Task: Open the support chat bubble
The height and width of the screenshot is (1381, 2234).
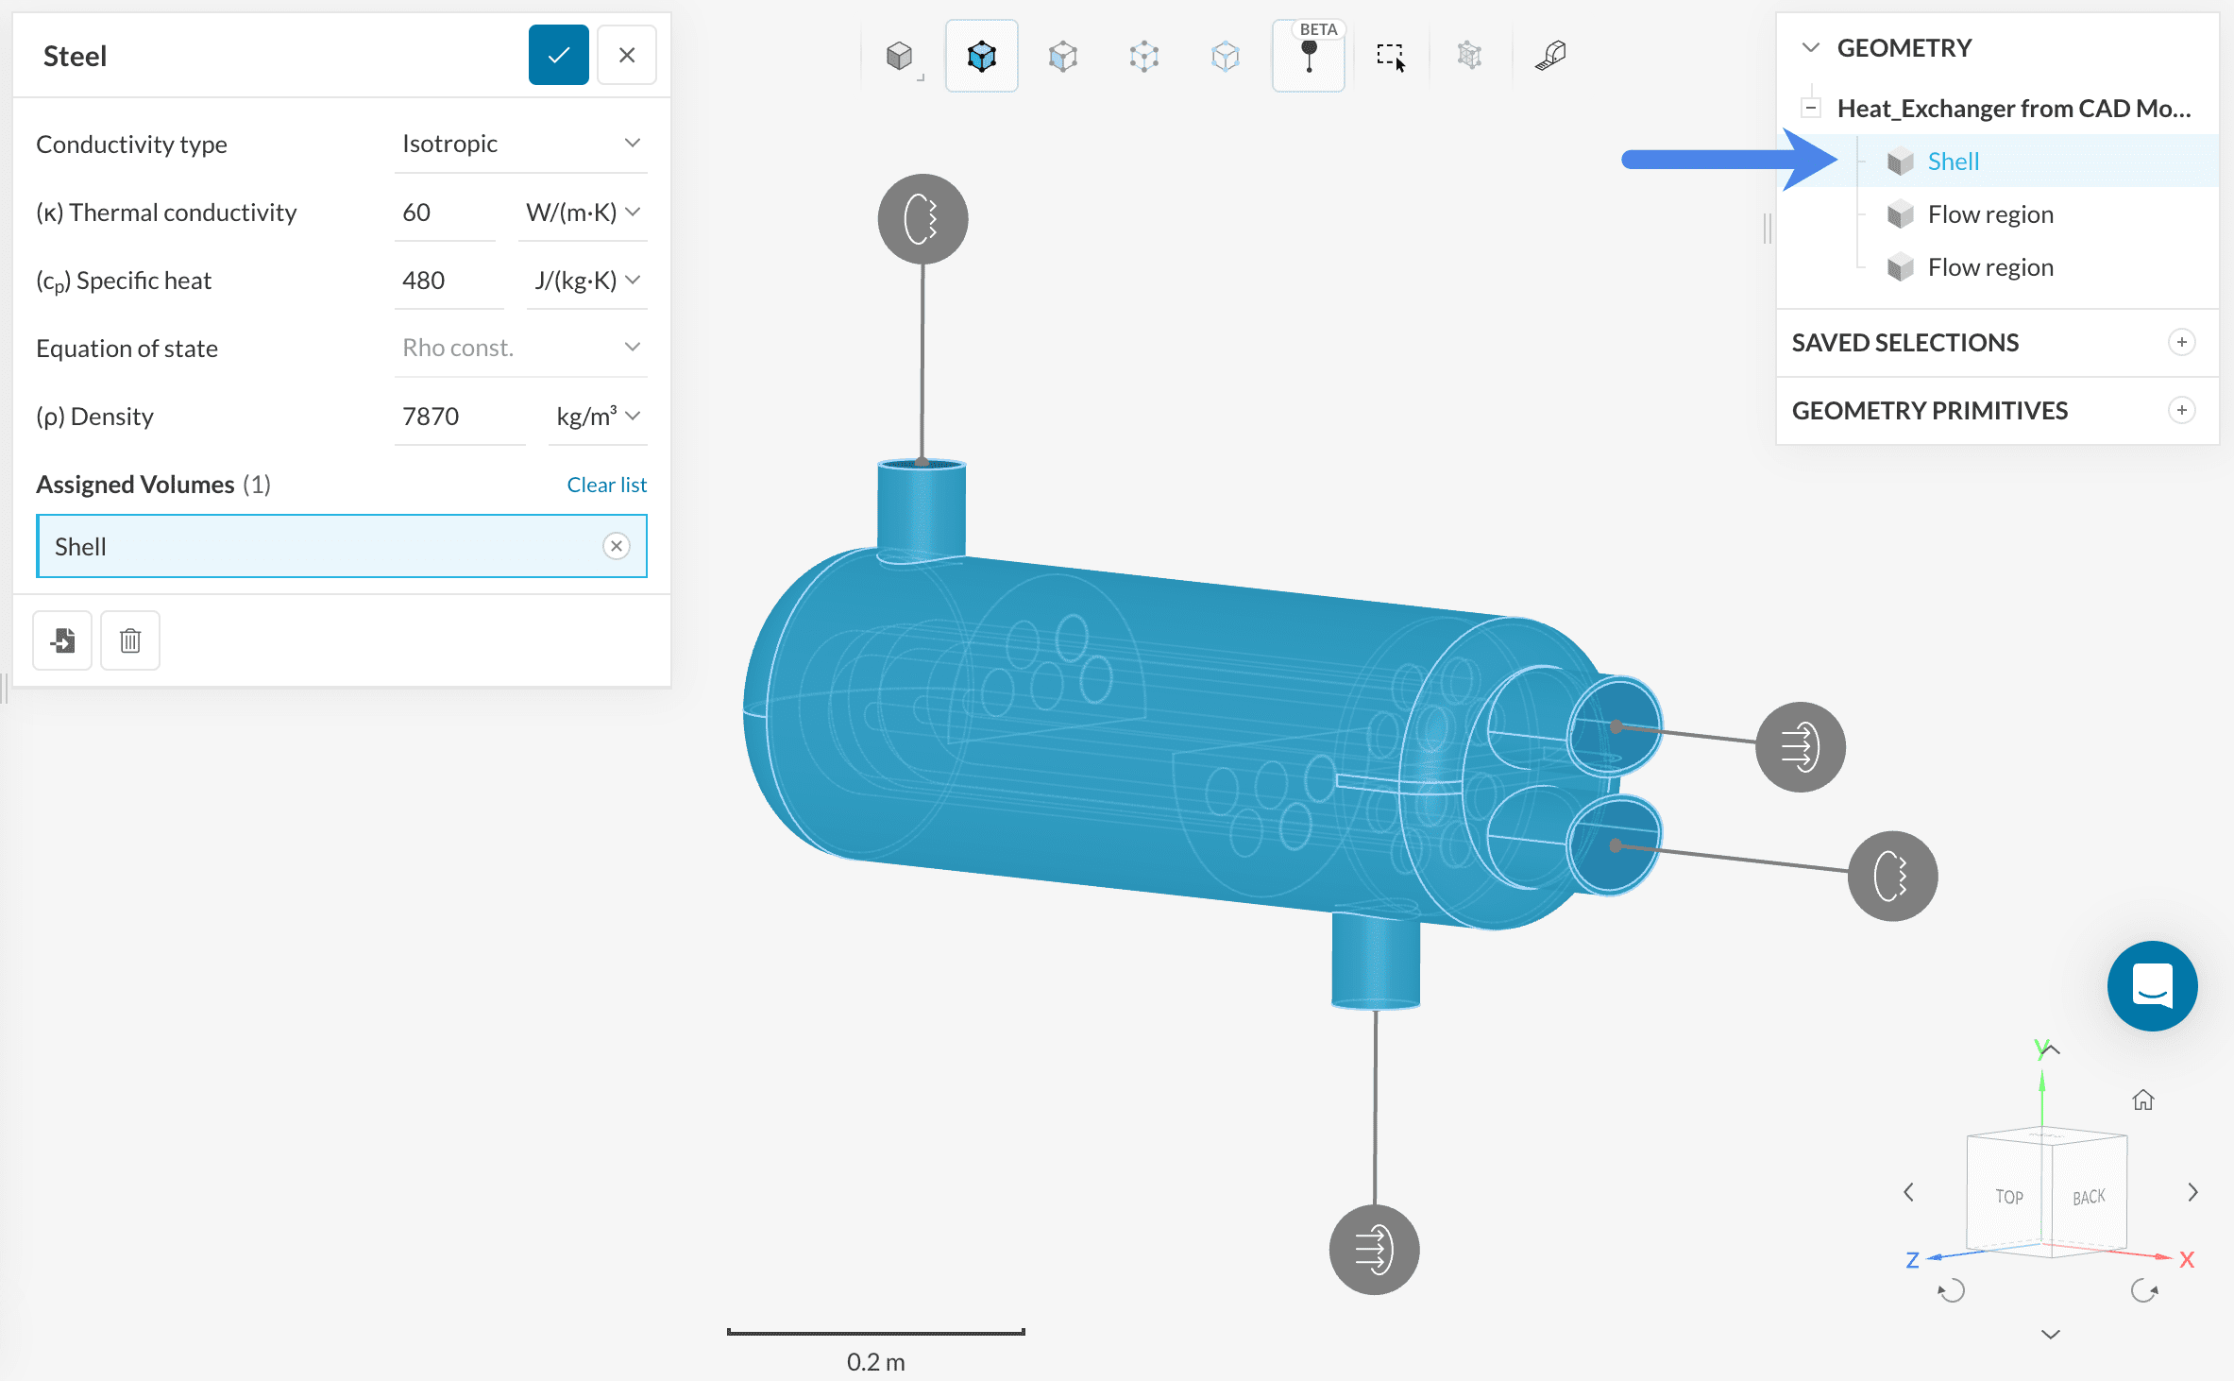Action: coord(2151,985)
